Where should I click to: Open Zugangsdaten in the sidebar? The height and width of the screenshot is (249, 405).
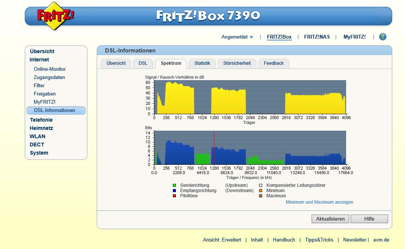pyautogui.click(x=49, y=77)
